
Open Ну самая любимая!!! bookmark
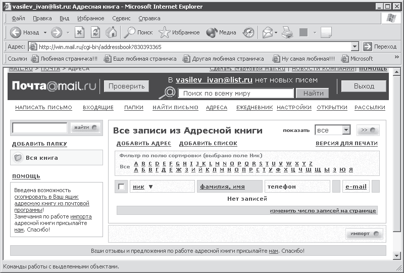(x=304, y=59)
